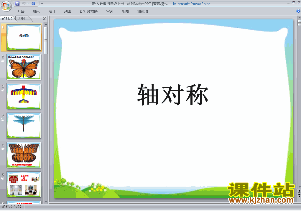Click animation star icon beside slide 6

click(3, 178)
